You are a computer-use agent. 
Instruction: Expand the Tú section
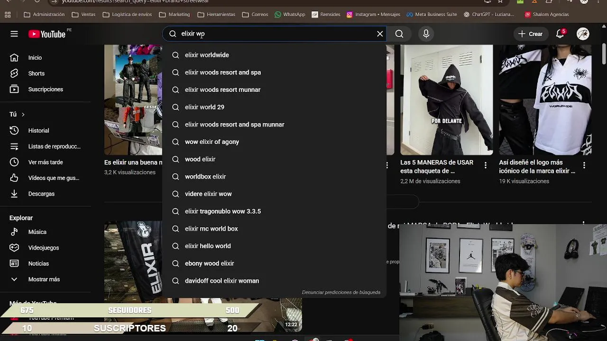tap(17, 114)
